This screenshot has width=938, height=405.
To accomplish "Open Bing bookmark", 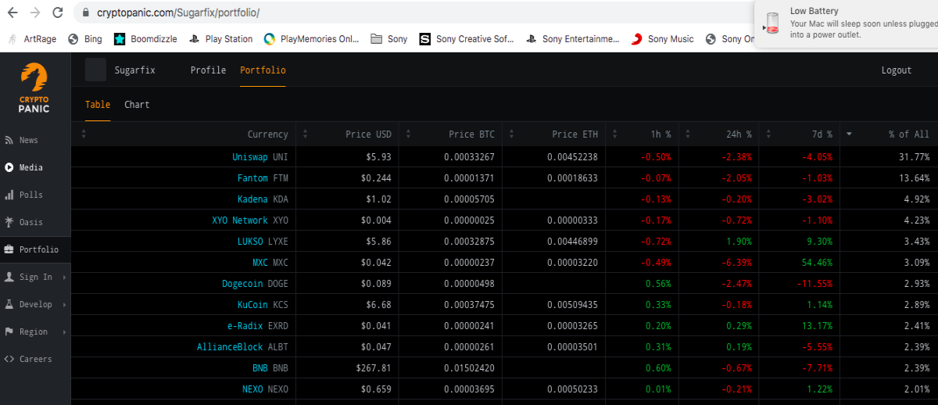I will 85,38.
